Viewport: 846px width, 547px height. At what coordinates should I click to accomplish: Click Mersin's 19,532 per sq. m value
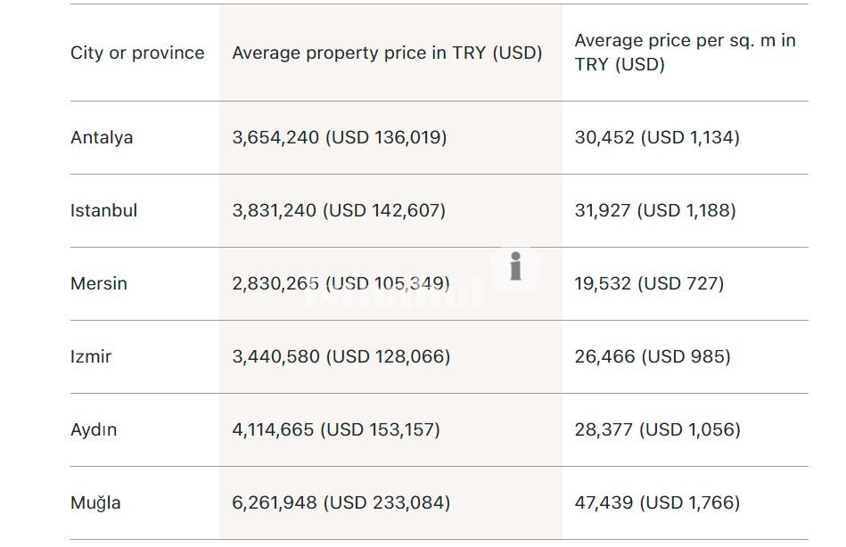649,283
